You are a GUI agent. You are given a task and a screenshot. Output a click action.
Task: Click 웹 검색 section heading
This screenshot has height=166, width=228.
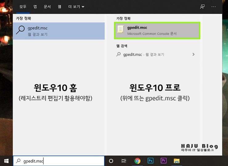click(122, 46)
